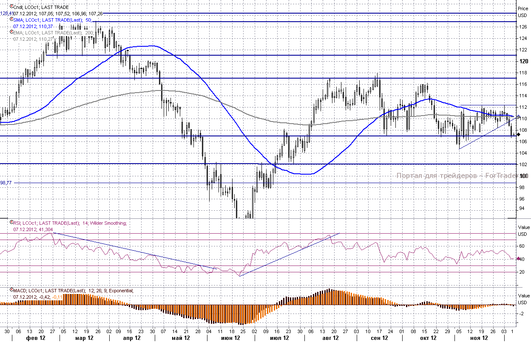Click the 'Price' axis title
The image size is (531, 342).
pyautogui.click(x=522, y=8)
